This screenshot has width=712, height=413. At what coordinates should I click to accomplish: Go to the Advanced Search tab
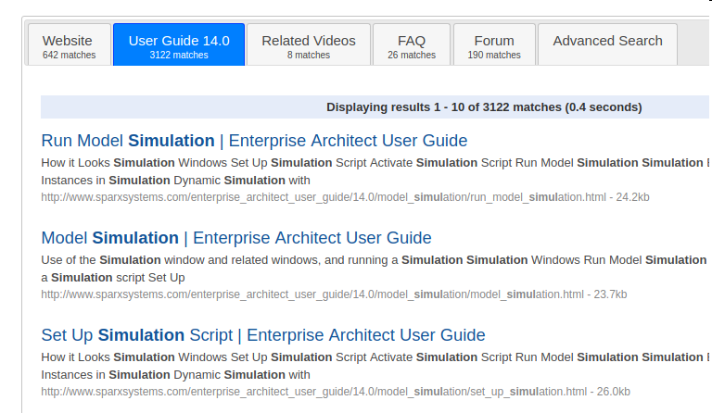coord(607,41)
